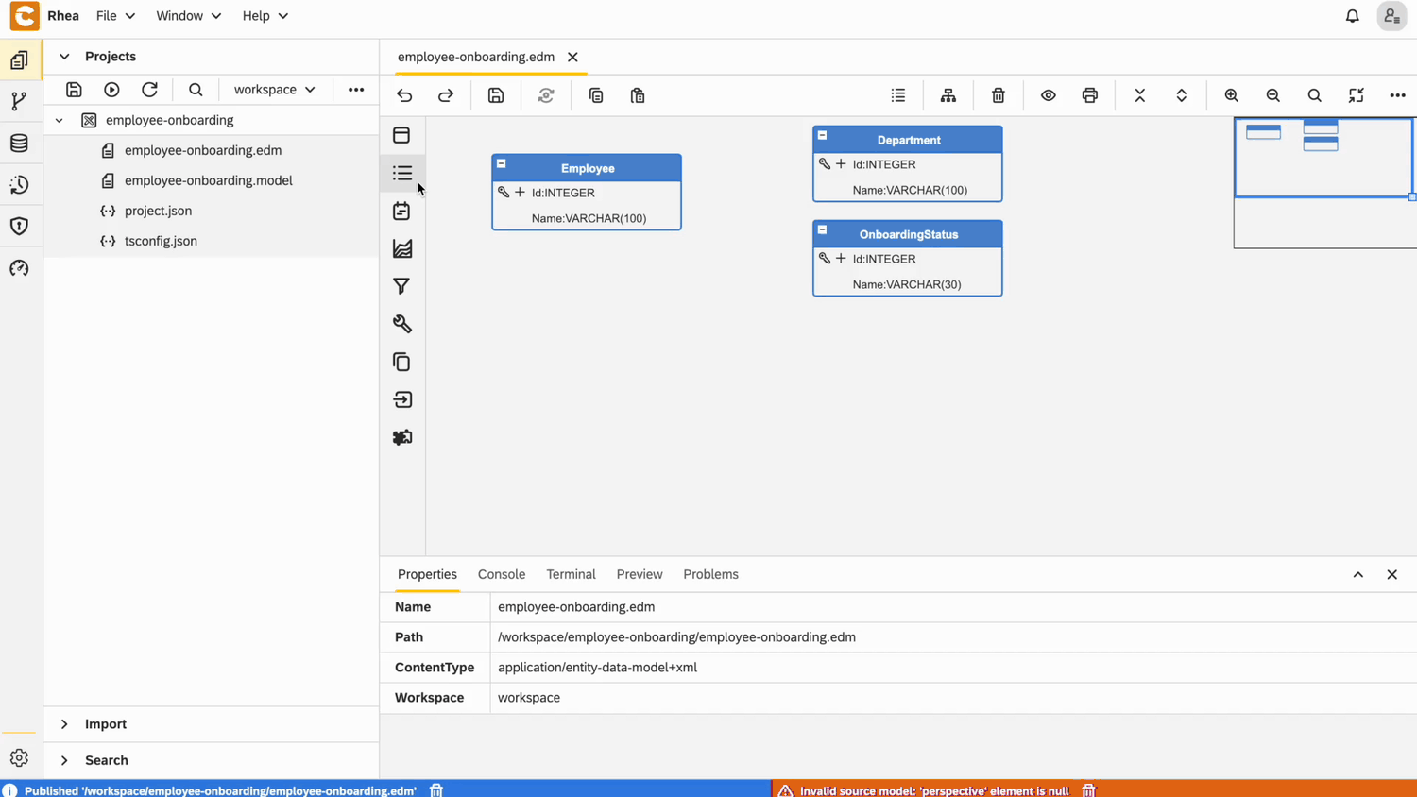
Task: Open the Git perspective in left sidebar
Action: tap(19, 102)
